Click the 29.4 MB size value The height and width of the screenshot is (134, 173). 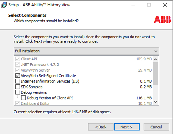[x=145, y=70]
